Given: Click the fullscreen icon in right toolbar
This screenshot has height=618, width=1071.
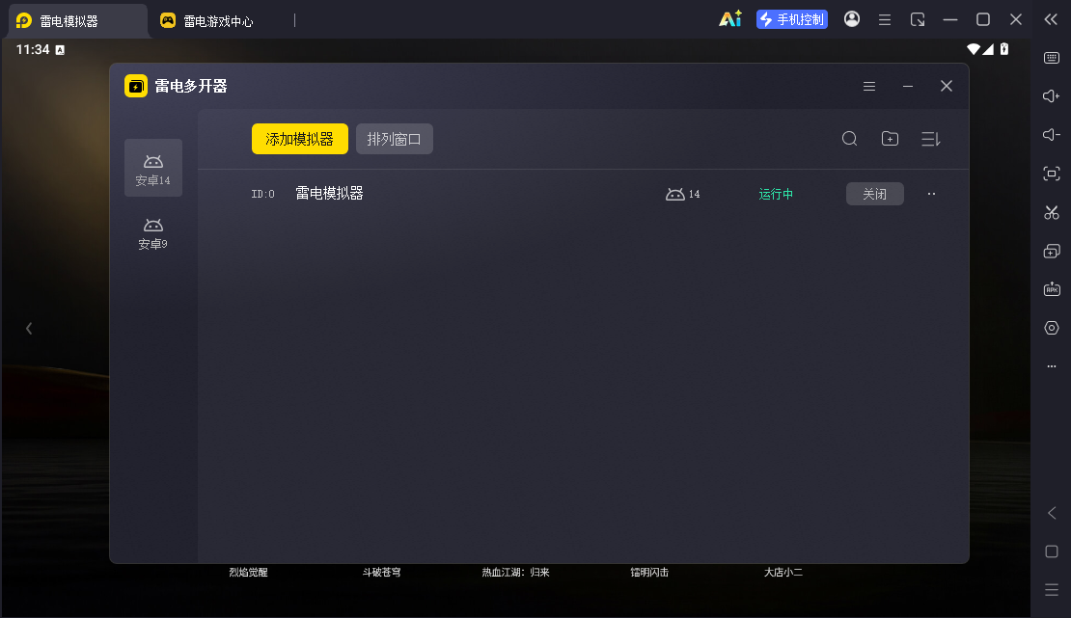Looking at the screenshot, I should (1052, 174).
